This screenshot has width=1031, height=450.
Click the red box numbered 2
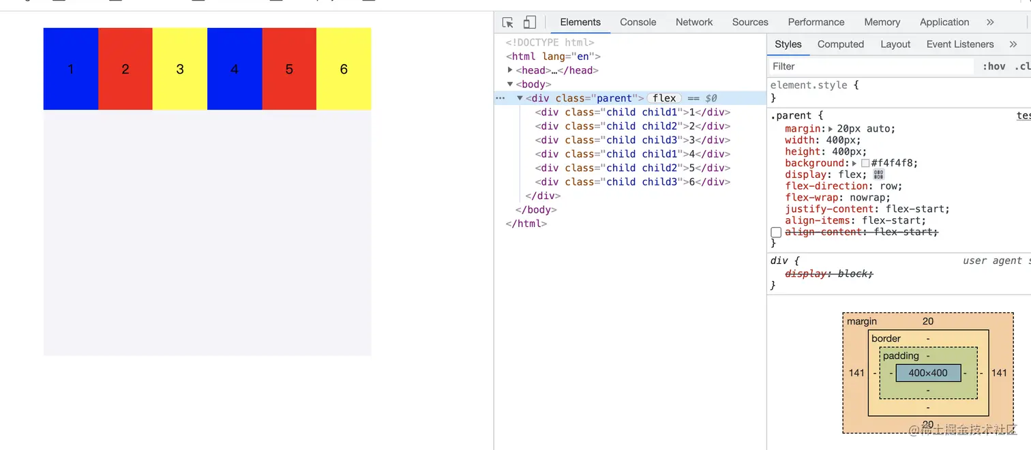point(125,69)
